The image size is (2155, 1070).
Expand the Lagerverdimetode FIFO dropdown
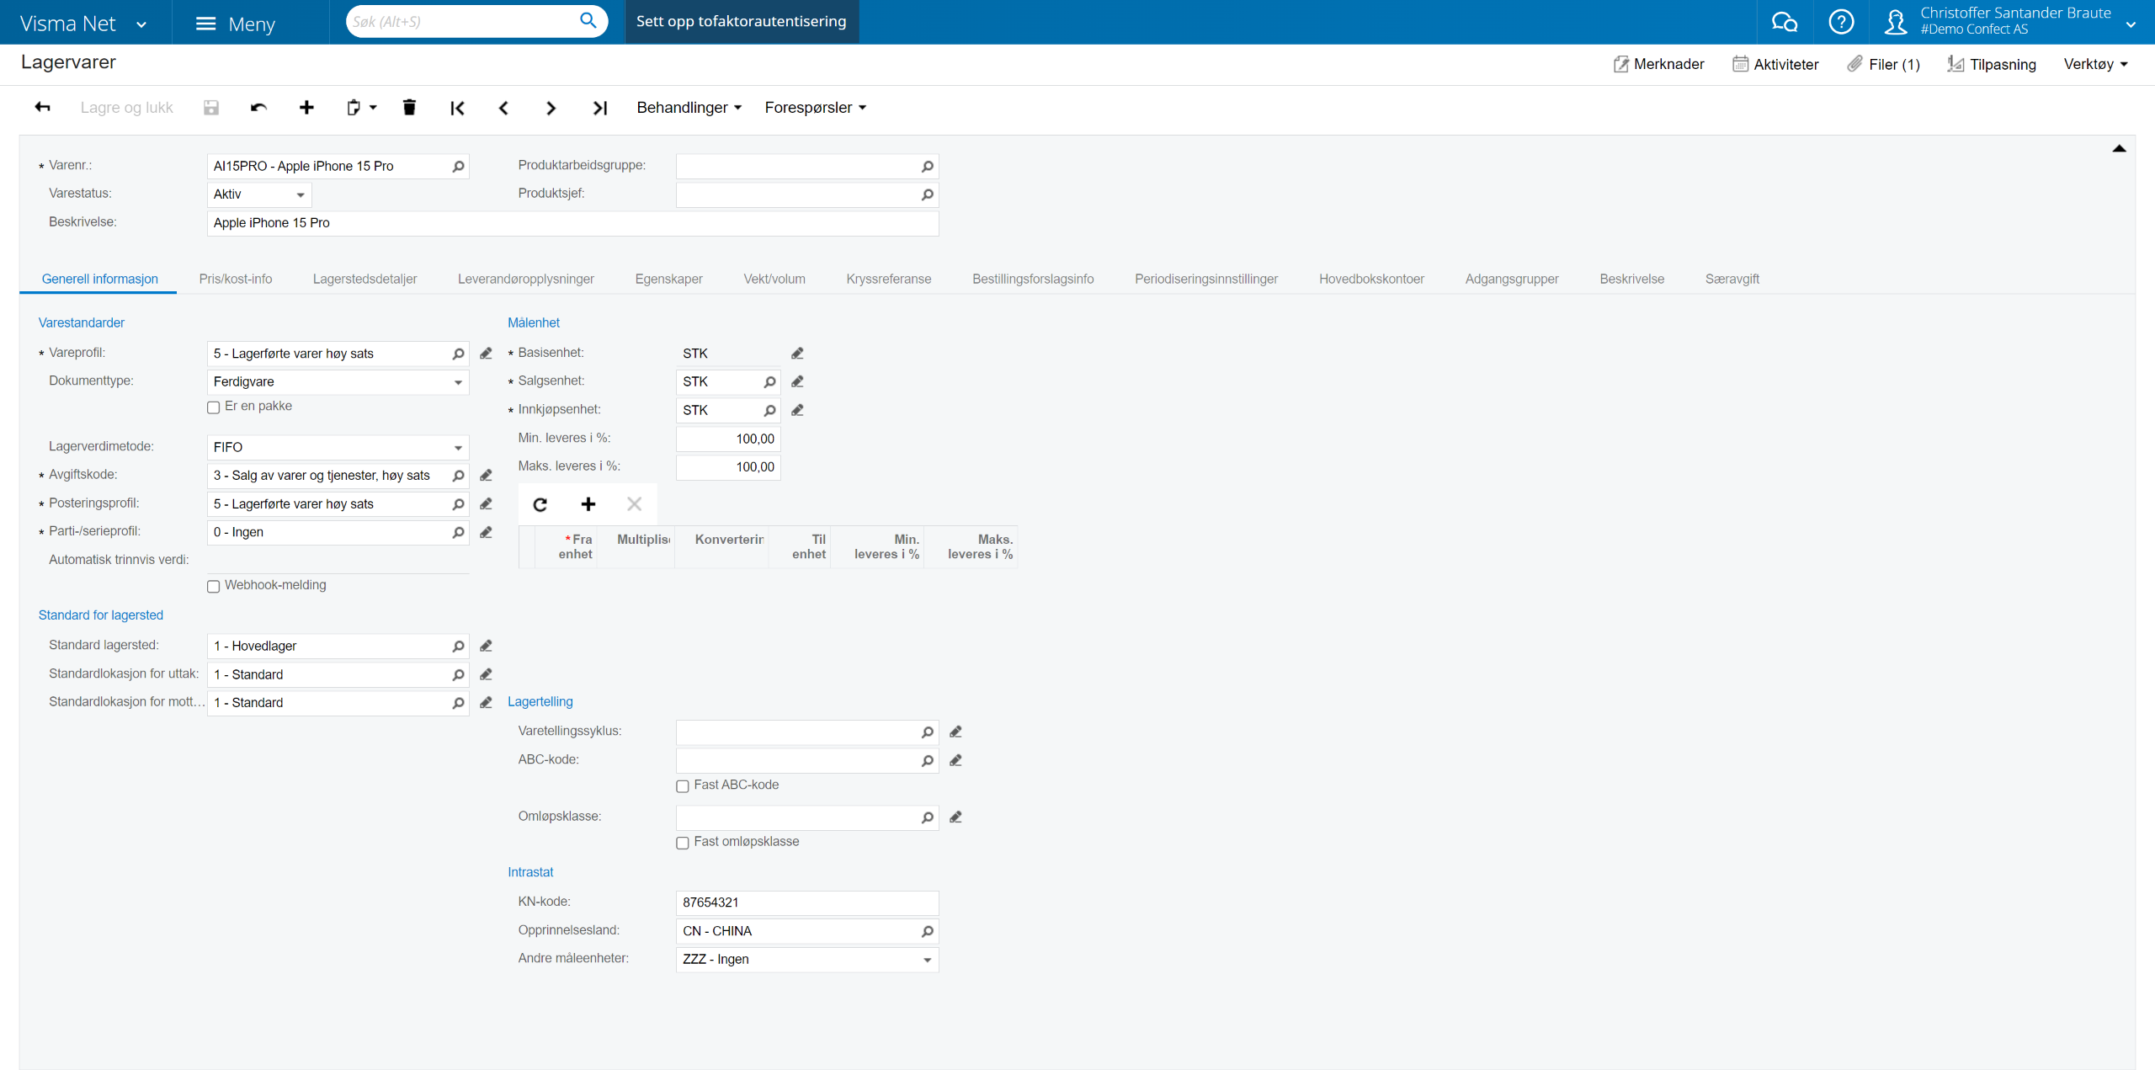(x=458, y=448)
